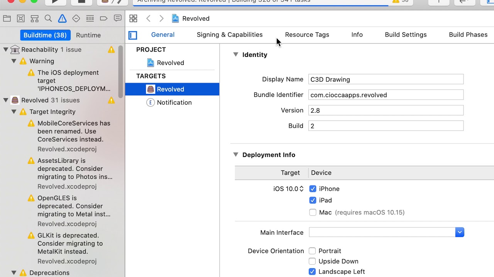Image resolution: width=494 pixels, height=277 pixels.
Task: Collapse the Warning group under Reachability
Action: (x=14, y=61)
